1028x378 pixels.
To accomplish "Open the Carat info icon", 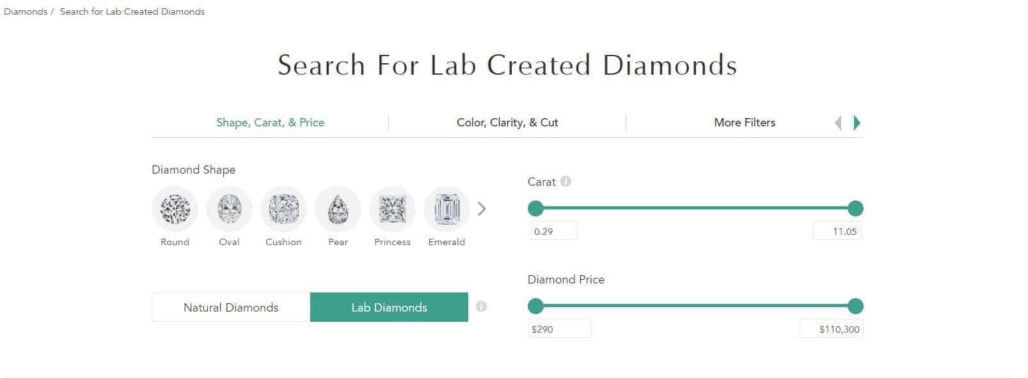I will pyautogui.click(x=565, y=181).
